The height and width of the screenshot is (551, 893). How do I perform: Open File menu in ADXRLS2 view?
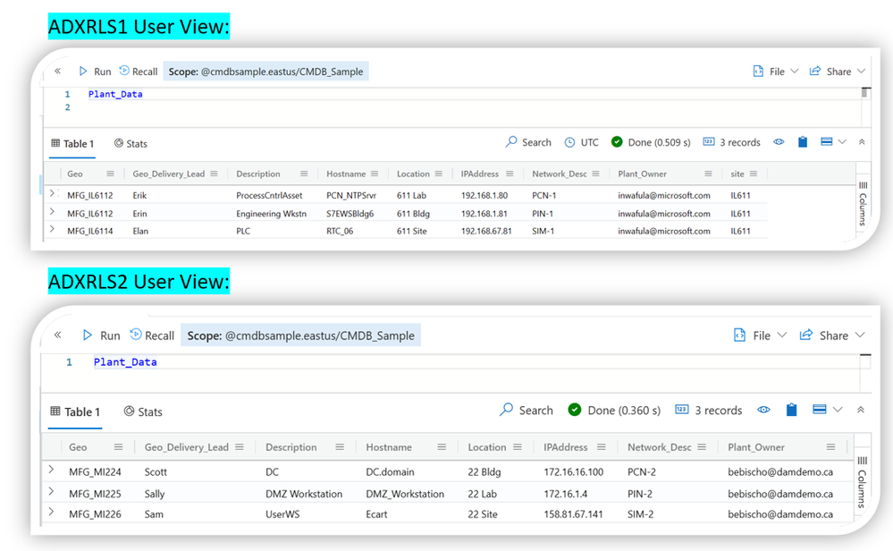pos(761,335)
